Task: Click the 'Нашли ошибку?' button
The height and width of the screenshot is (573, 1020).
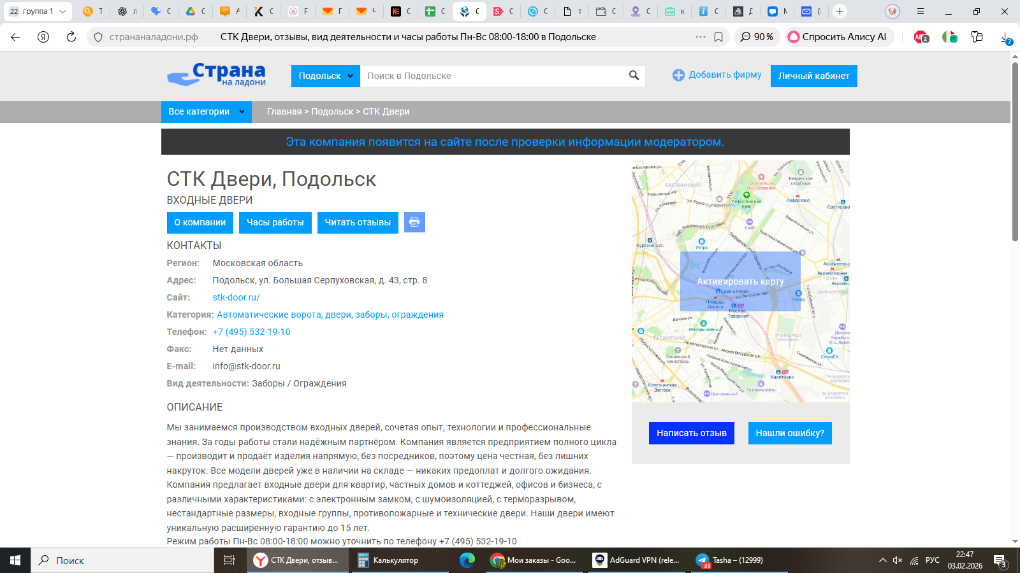Action: coord(790,433)
